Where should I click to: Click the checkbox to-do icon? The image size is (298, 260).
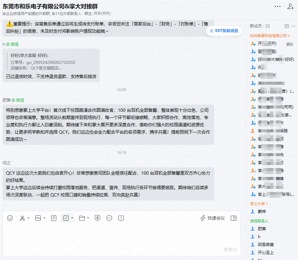tap(66, 218)
